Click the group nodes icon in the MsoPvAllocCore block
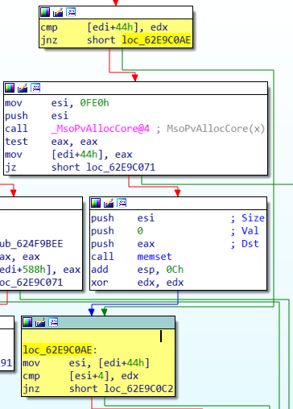 (x=35, y=88)
